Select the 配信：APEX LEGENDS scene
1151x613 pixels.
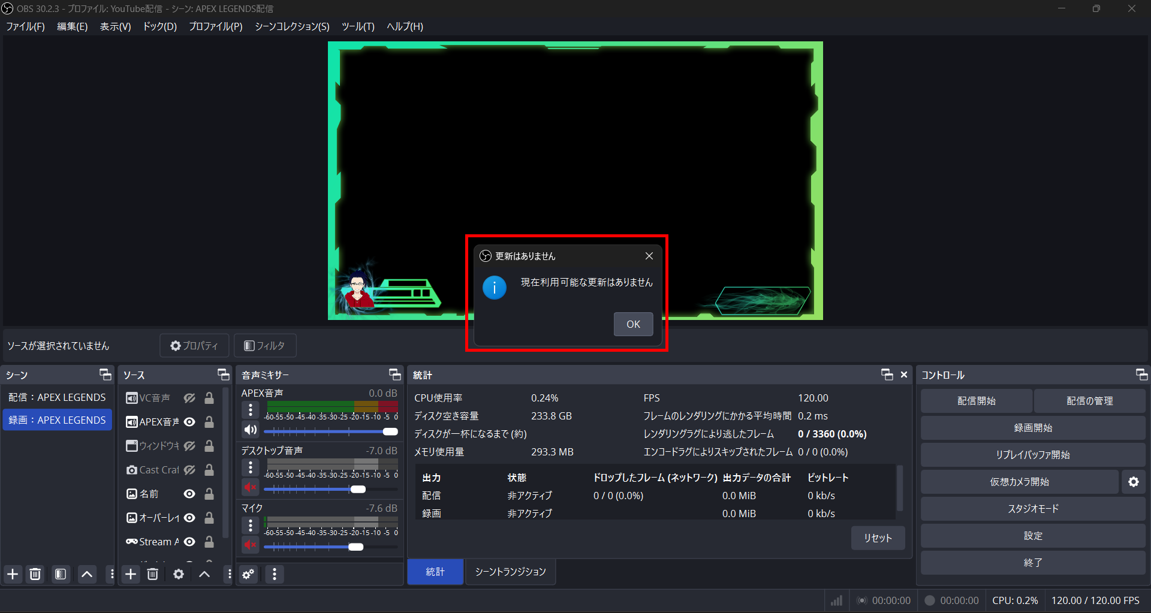57,397
